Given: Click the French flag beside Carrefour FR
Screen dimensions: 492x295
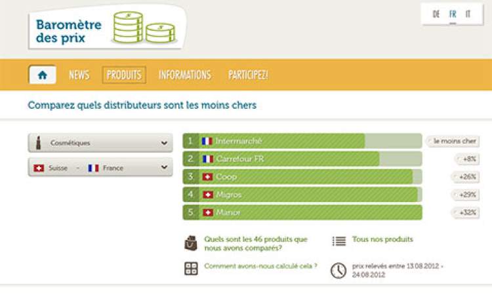Looking at the screenshot, I should pyautogui.click(x=208, y=159).
